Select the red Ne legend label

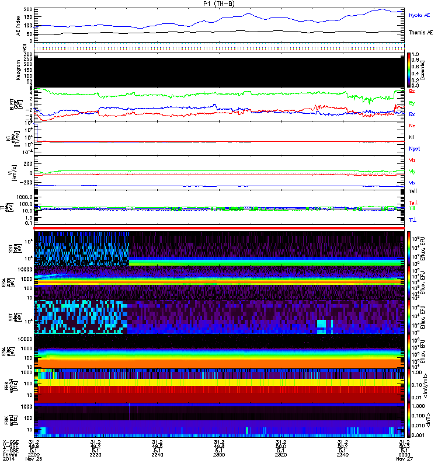point(412,126)
